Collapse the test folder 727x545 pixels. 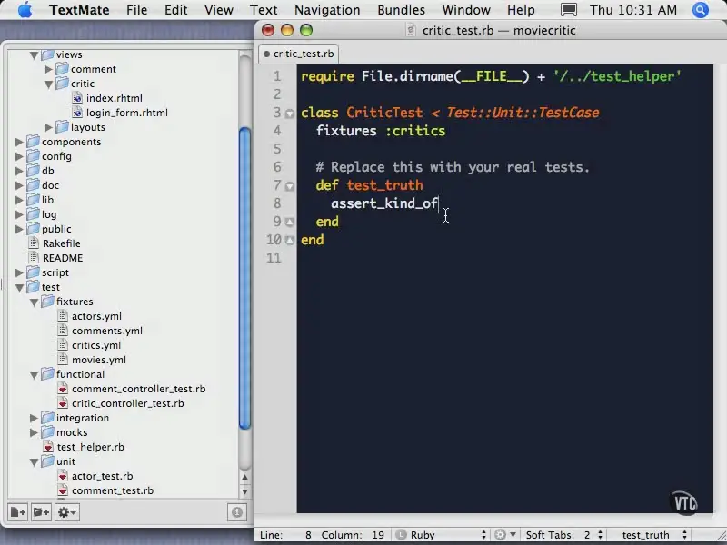pos(19,288)
